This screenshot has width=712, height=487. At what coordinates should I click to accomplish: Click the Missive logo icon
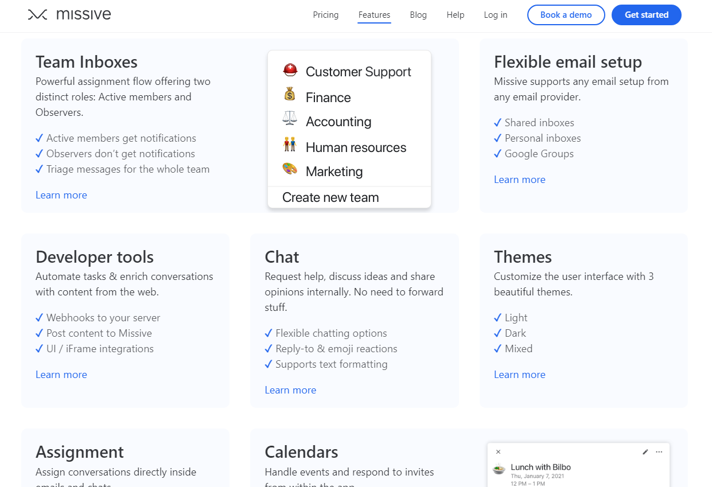click(37, 15)
